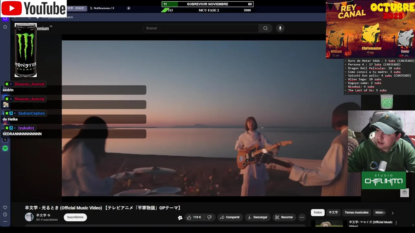Click "Kaguya-sama: 2 subs" list entry

[x=363, y=83]
